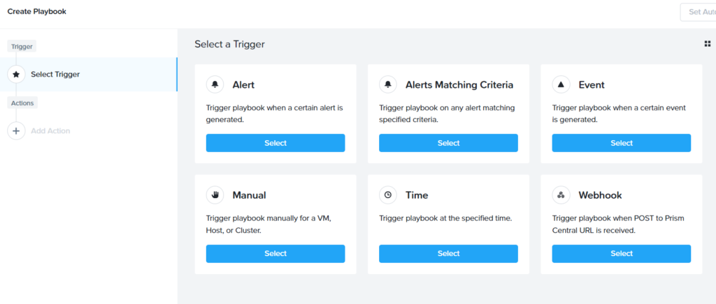Select the Alert trigger

click(x=275, y=143)
